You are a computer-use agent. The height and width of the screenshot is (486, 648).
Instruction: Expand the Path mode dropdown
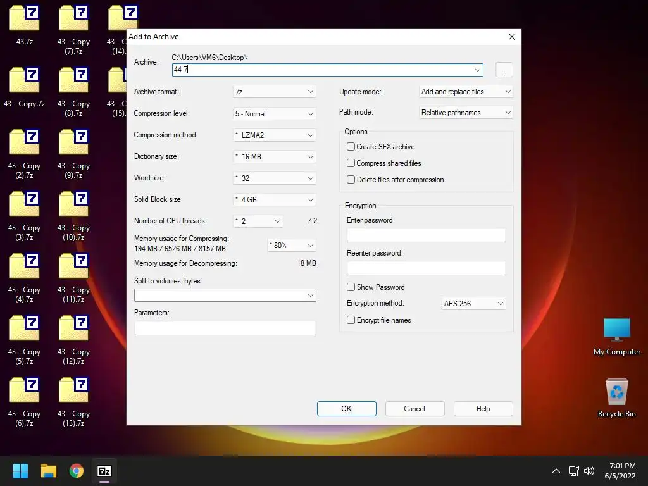click(466, 113)
